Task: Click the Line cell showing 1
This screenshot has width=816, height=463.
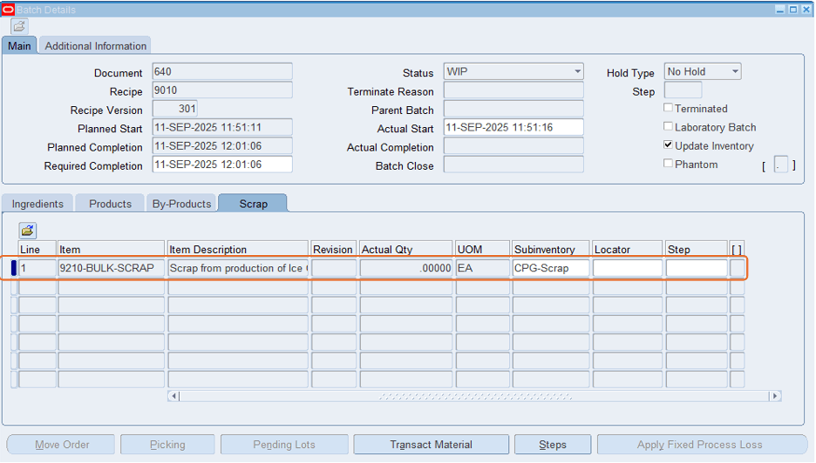Action: point(37,268)
